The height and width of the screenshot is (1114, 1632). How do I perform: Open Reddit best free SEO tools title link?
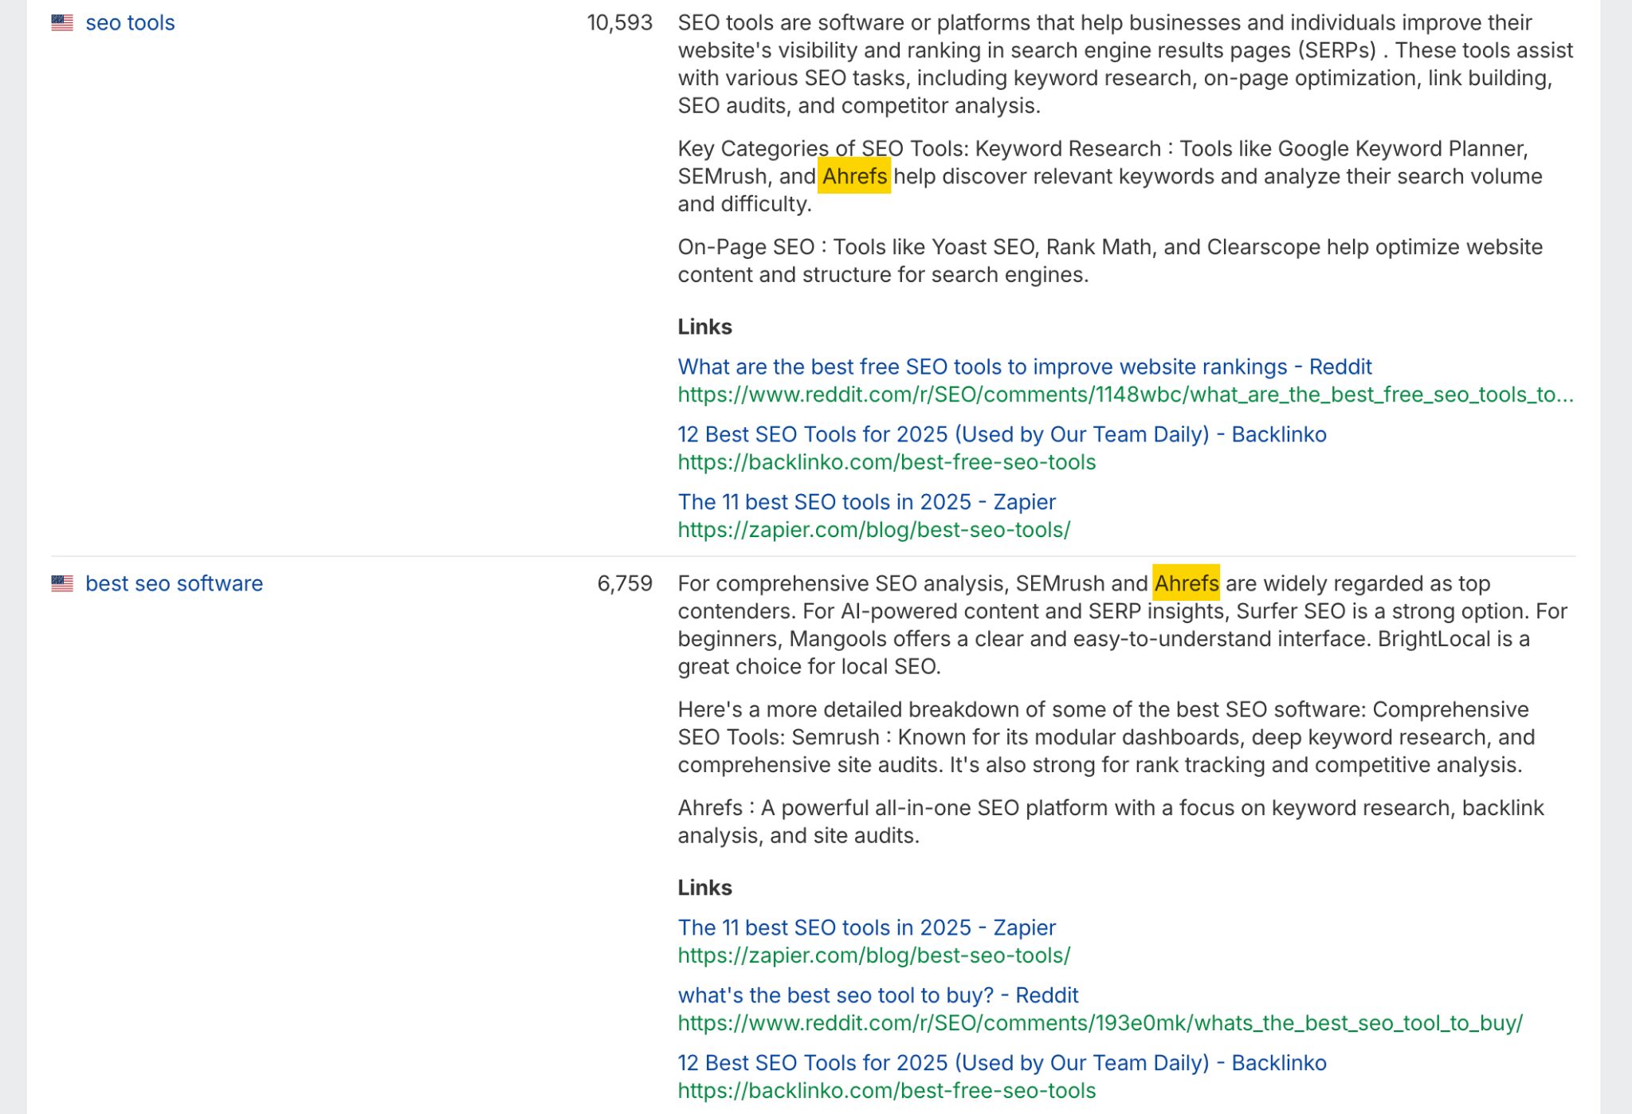(1024, 367)
